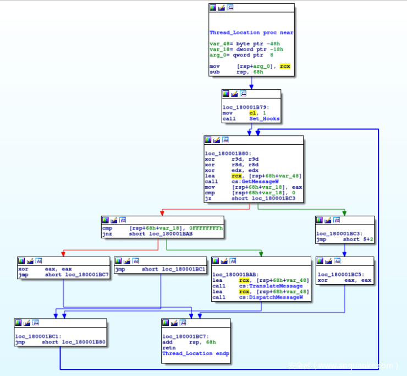The image size is (407, 376).
Task: Click the color icon on the Thread_Location proc node
Action: pyautogui.click(x=213, y=8)
